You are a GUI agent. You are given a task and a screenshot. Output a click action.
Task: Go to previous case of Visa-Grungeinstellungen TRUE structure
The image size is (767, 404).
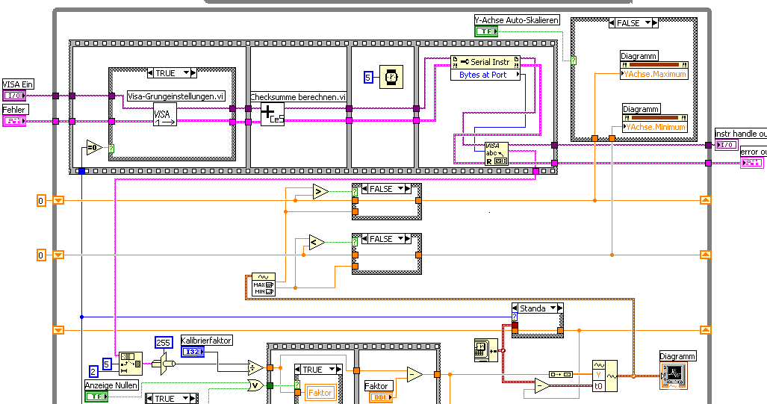(151, 73)
